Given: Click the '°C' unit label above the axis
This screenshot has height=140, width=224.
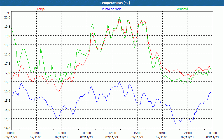Looking at the screenshot, I should [9, 13].
